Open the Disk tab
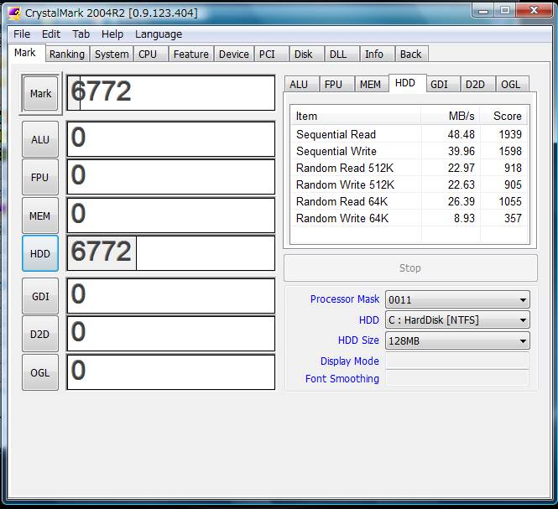The width and height of the screenshot is (558, 509). [303, 54]
